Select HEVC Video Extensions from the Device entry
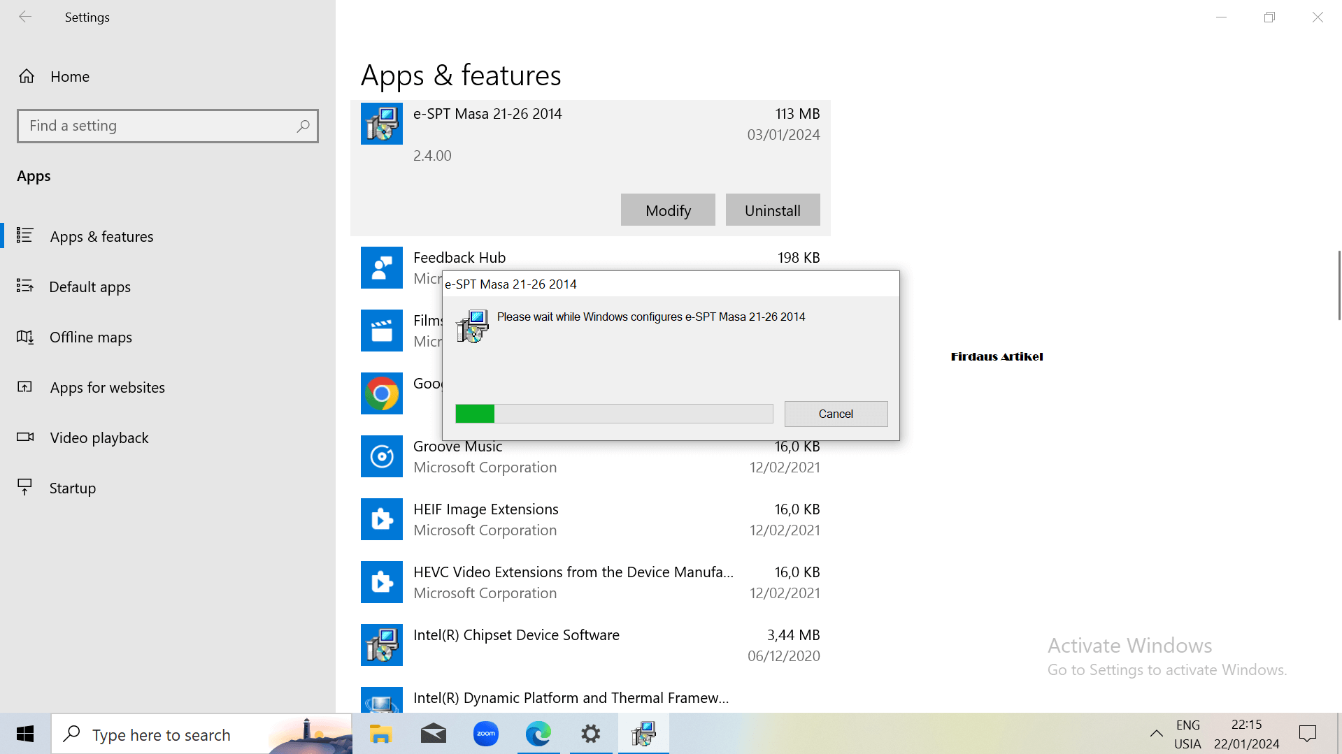The height and width of the screenshot is (754, 1342). pos(590,582)
